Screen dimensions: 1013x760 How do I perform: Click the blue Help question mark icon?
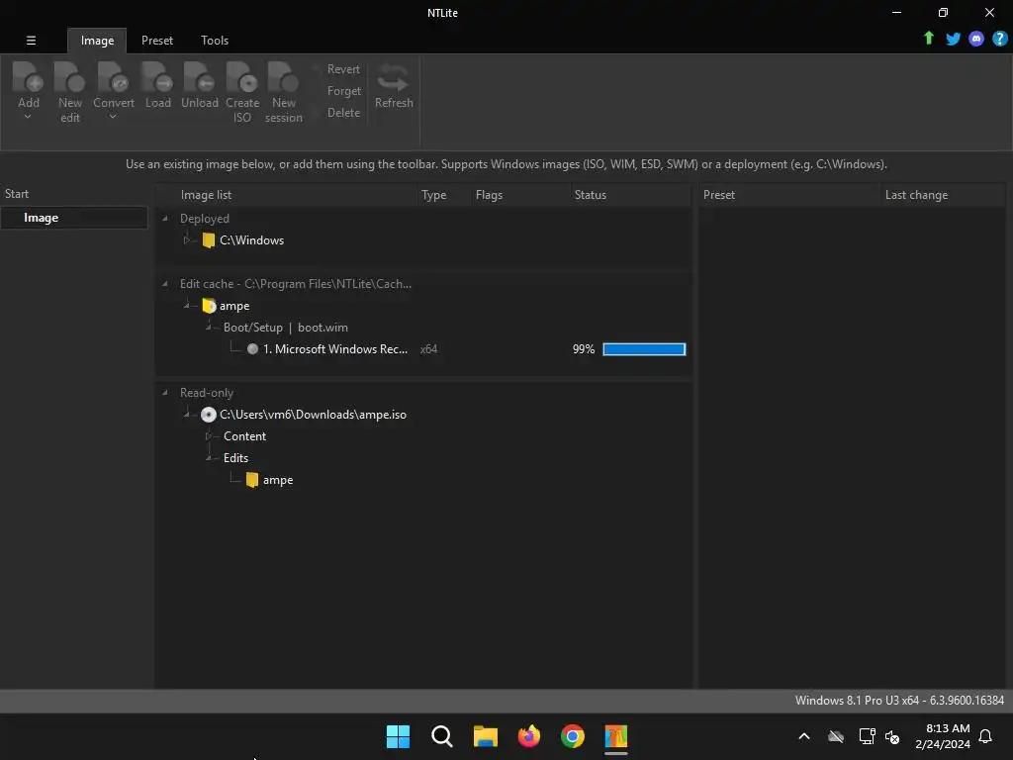(x=999, y=39)
